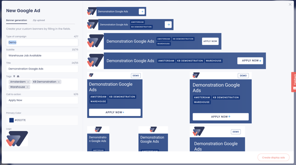Select the DEMO badge on the bottom right banner

point(236,132)
